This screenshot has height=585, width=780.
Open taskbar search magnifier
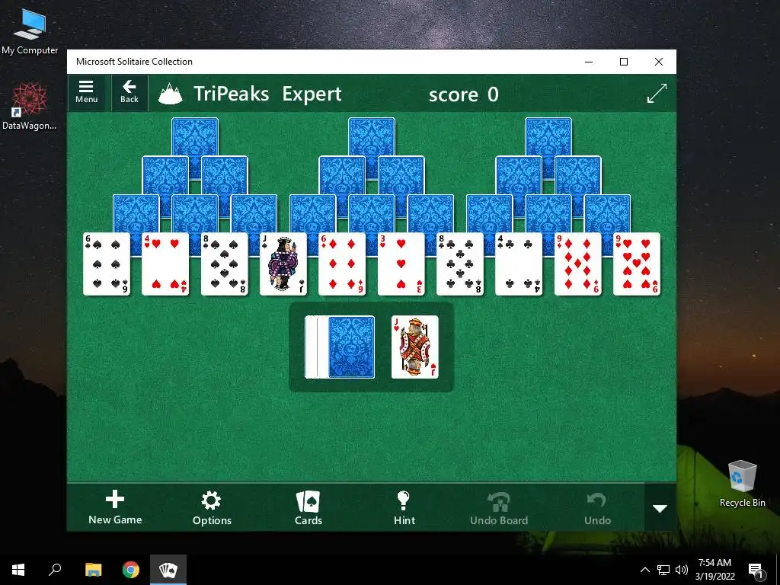coord(55,570)
